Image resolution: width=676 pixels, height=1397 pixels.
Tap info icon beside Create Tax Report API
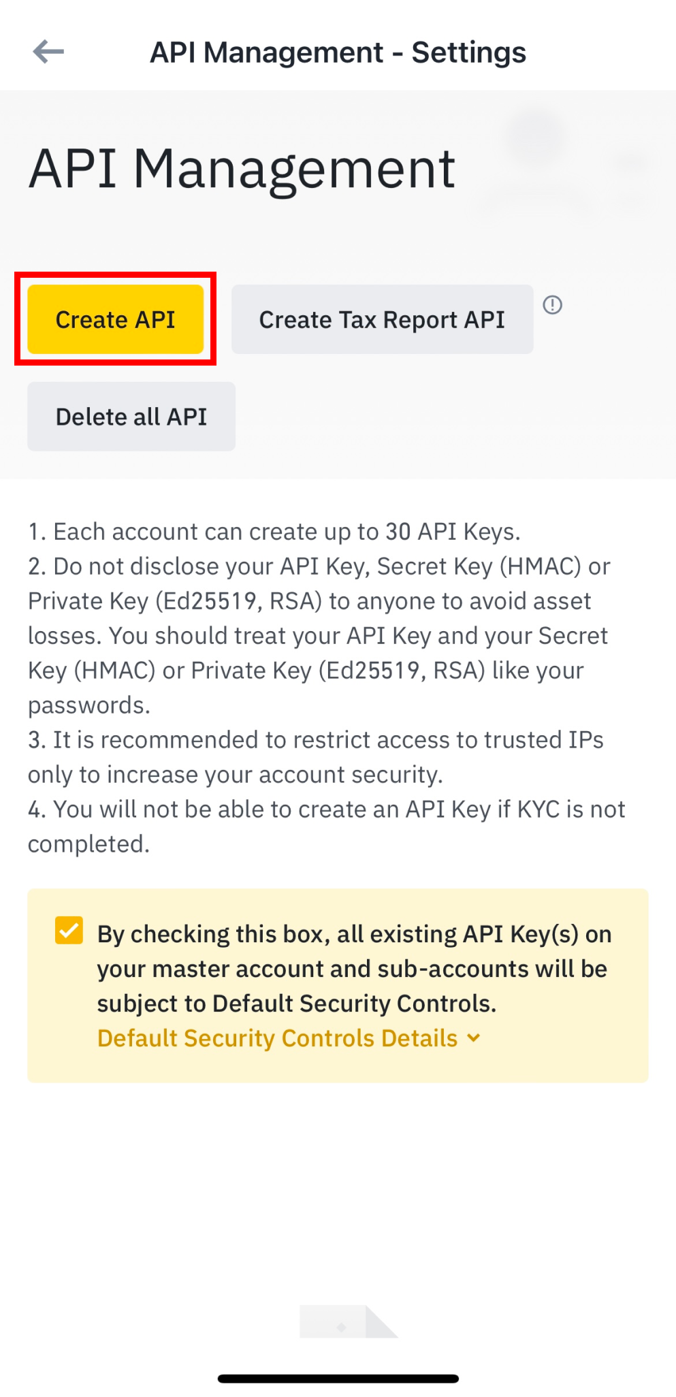tap(552, 305)
